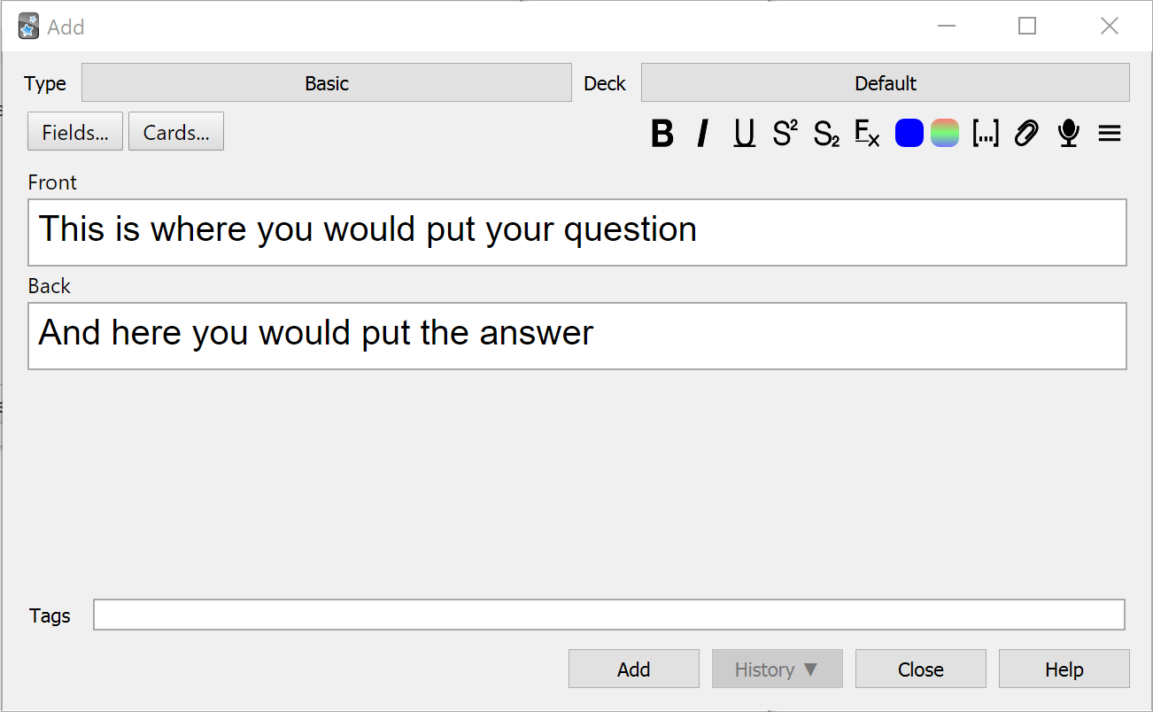Insert a cloze deletion
Screen dimensions: 1153x712
[x=986, y=134]
